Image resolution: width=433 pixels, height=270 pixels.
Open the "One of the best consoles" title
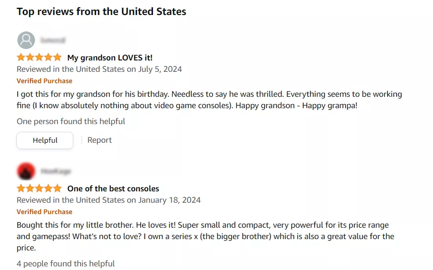tap(113, 189)
